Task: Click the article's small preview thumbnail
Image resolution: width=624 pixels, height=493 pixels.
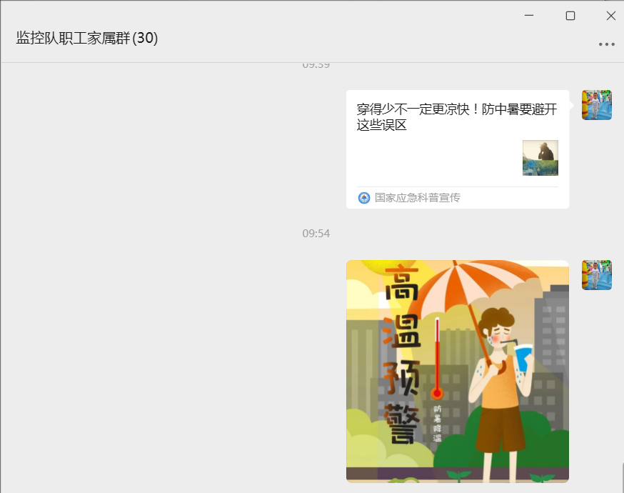Action: 540,158
